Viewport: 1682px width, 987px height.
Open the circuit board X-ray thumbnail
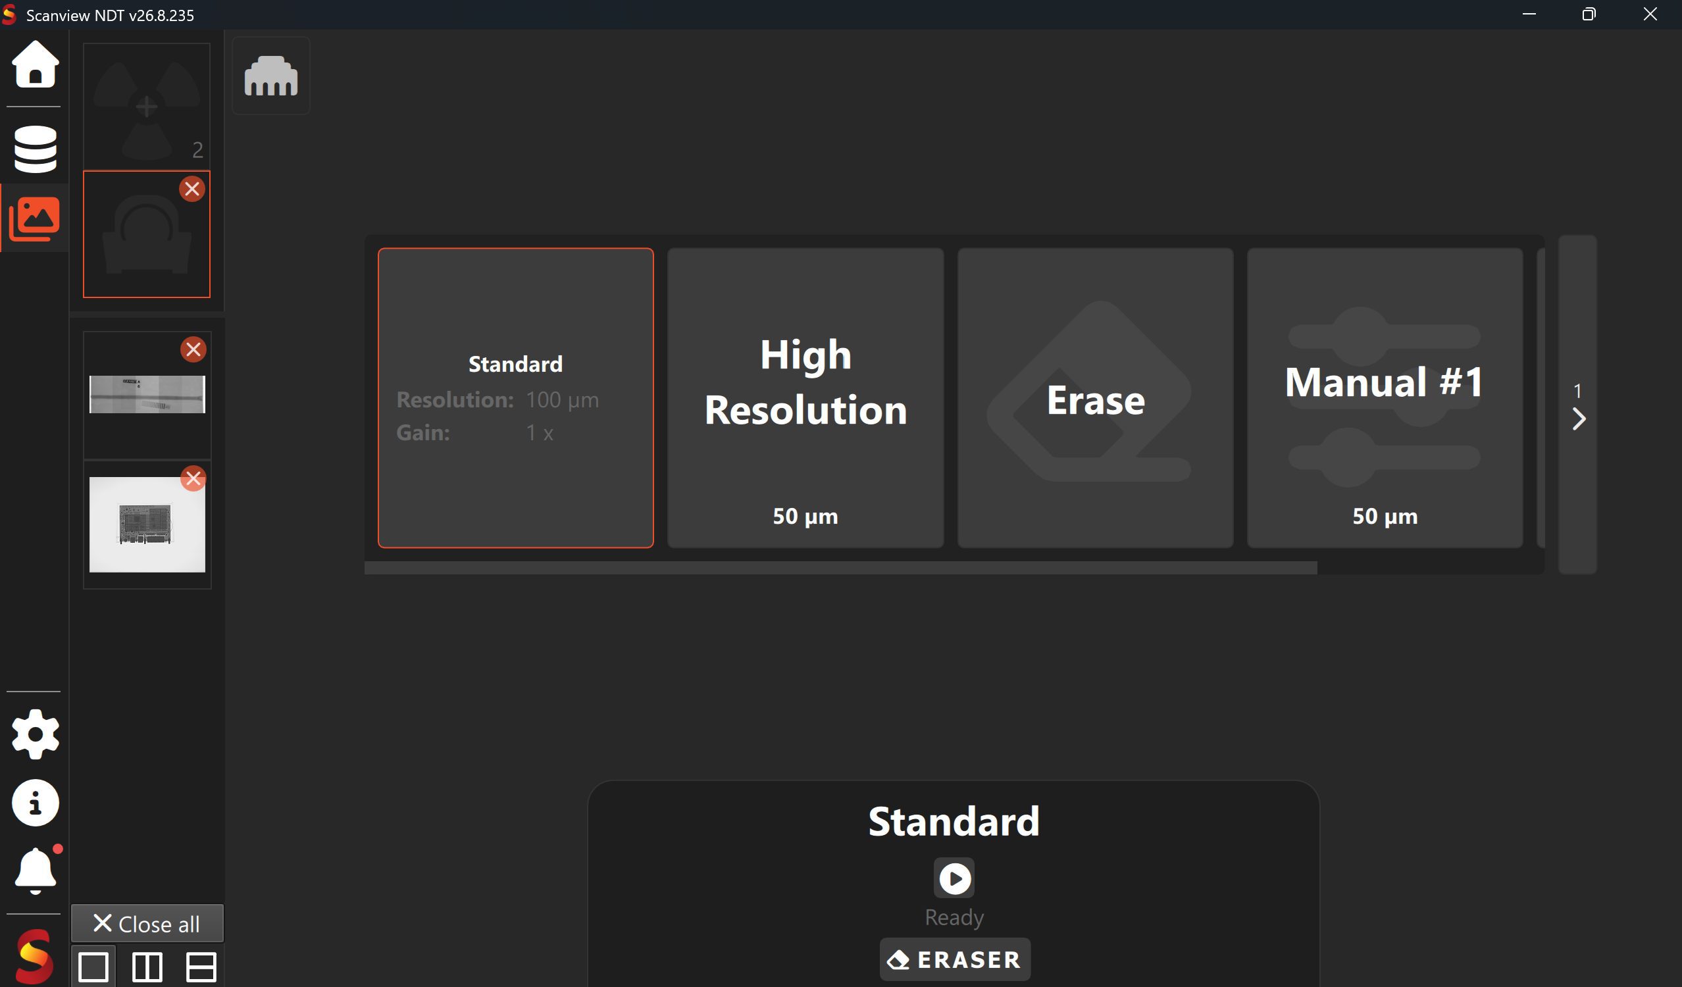coord(147,524)
